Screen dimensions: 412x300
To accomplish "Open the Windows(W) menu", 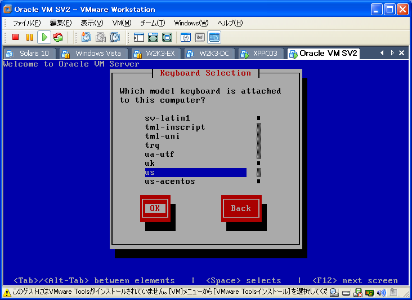I will click(x=191, y=23).
